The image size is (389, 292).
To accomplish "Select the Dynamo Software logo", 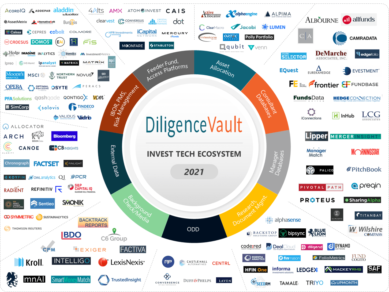I will 339,246.
